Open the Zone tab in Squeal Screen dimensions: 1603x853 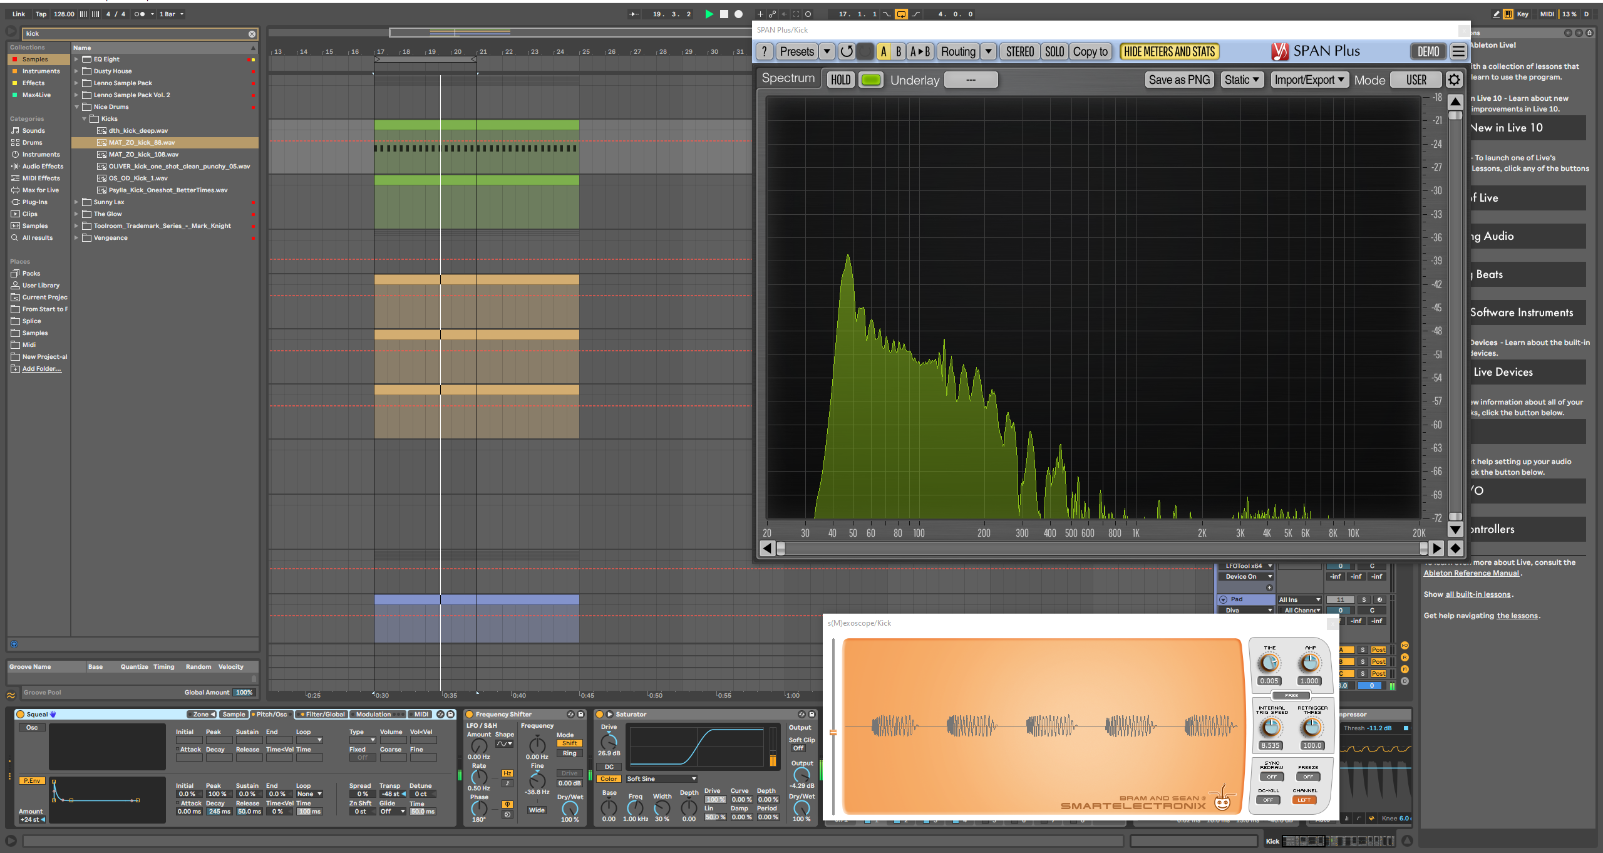tap(202, 714)
